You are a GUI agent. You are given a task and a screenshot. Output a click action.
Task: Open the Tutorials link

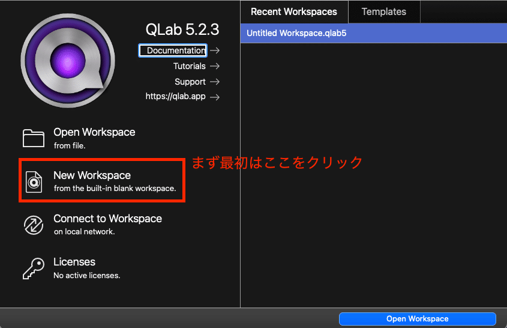click(190, 66)
